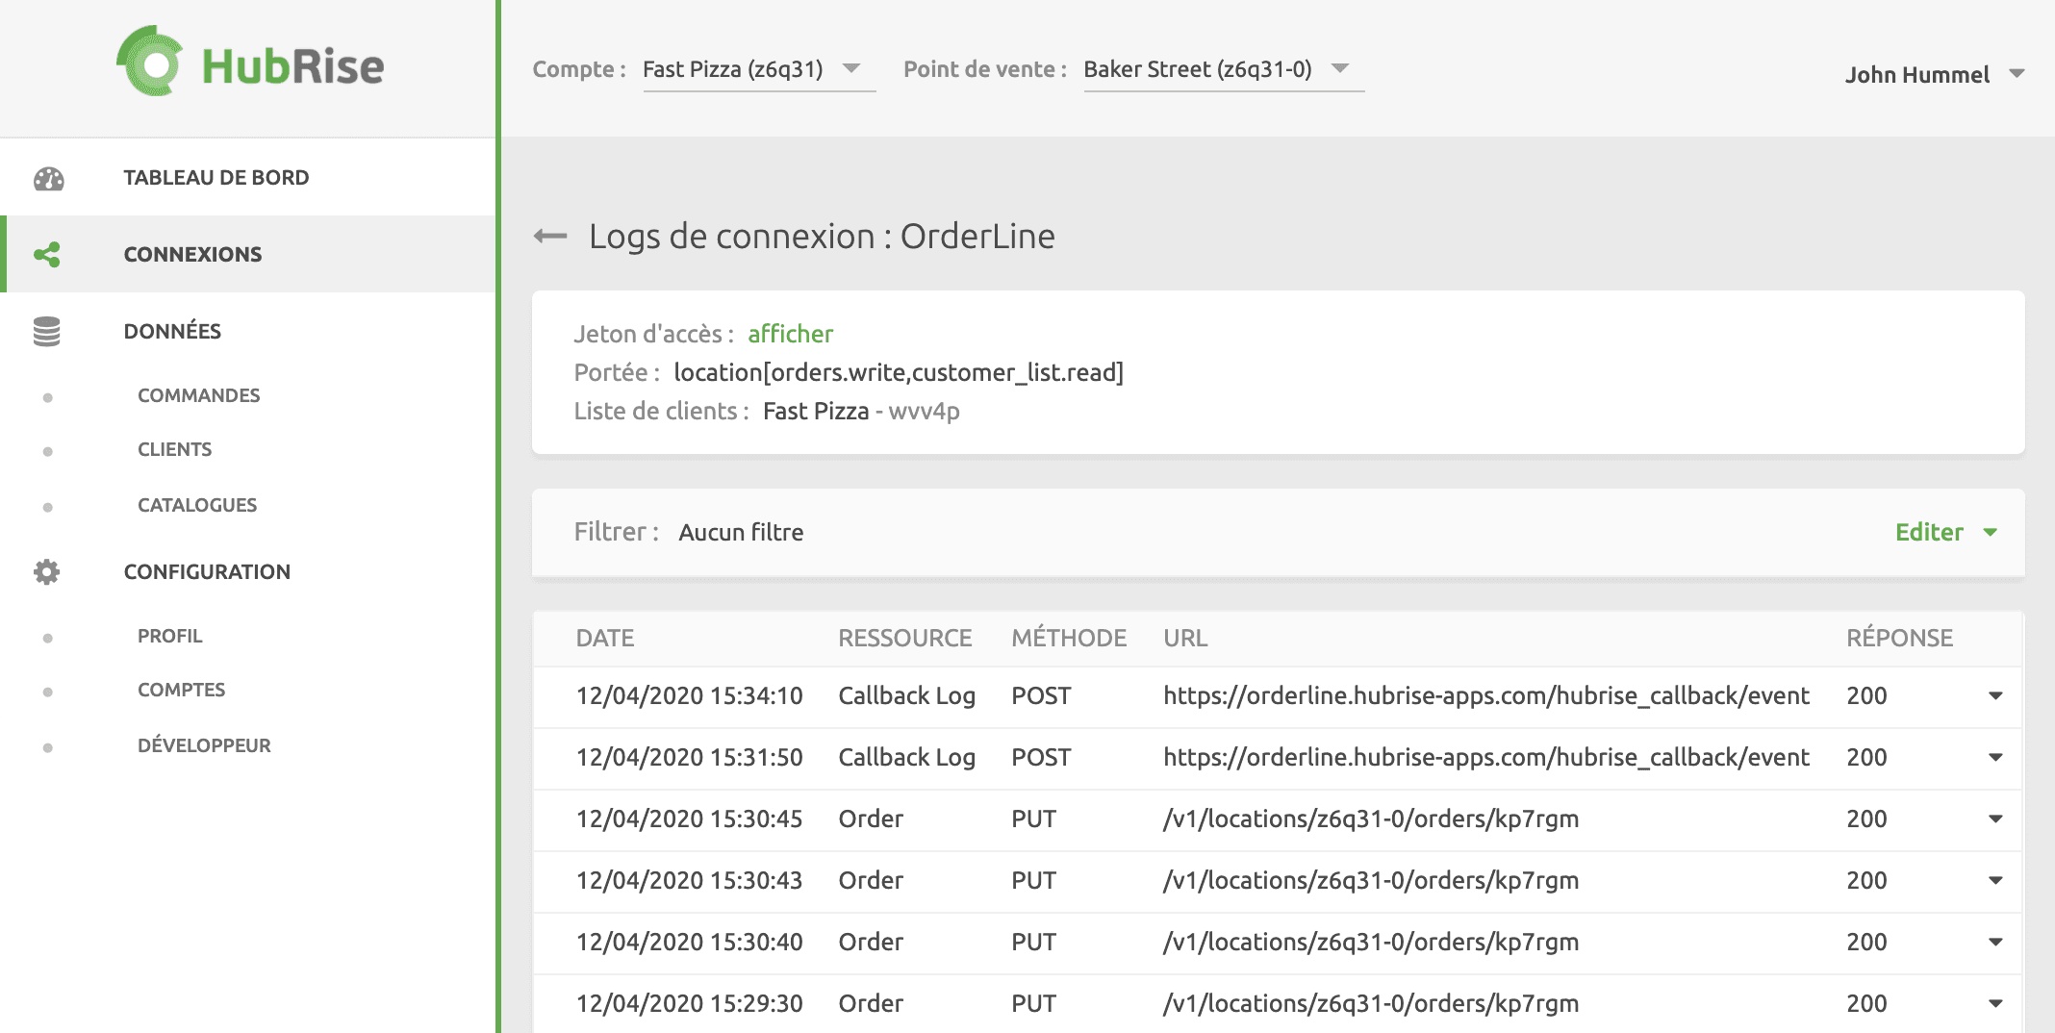Open settings via the Configuration gear icon
Image resolution: width=2055 pixels, height=1033 pixels.
click(x=47, y=571)
